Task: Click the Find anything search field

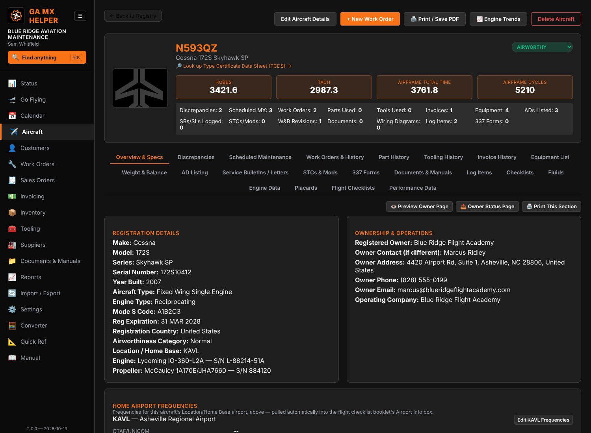Action: [x=47, y=57]
